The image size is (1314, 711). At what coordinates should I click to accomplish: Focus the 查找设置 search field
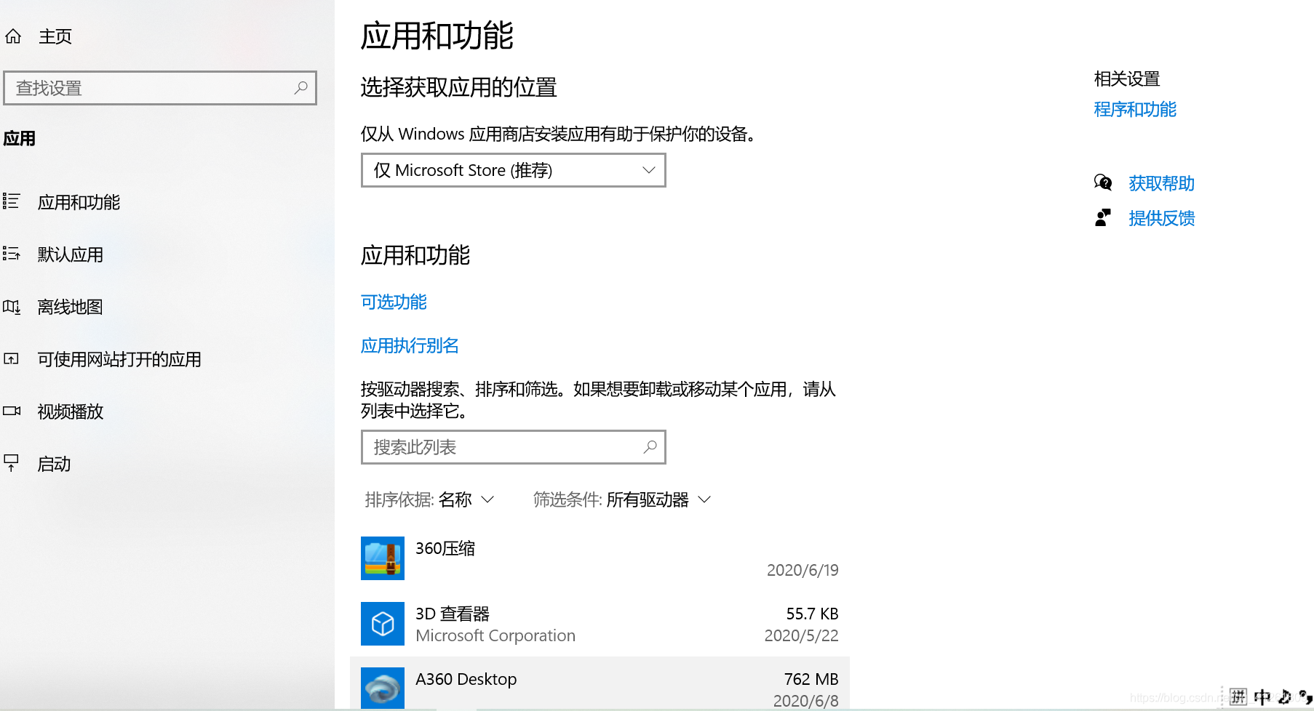tap(160, 88)
